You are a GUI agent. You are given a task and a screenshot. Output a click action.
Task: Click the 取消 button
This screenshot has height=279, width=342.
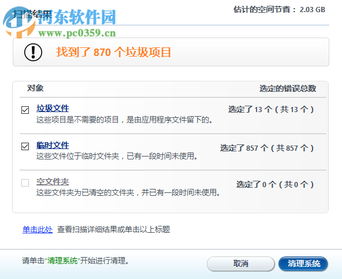(x=240, y=263)
